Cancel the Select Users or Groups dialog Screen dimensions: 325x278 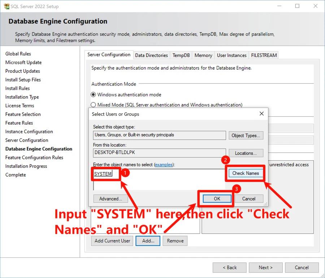tap(249, 199)
